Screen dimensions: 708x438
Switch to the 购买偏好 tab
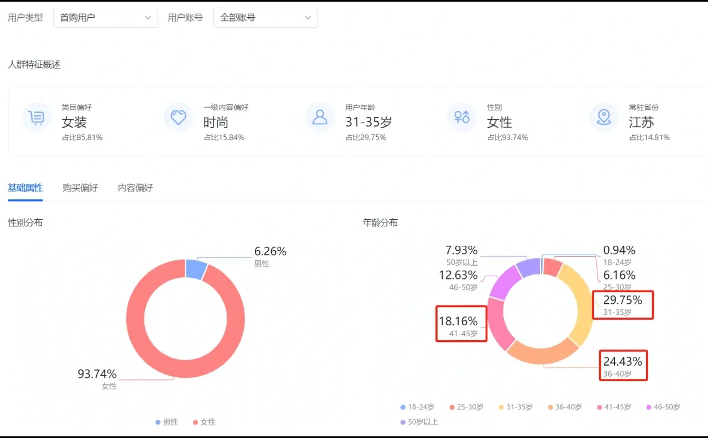pos(80,188)
